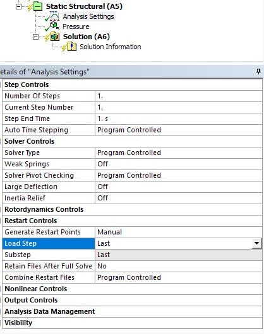Click the Step End Time value field
Viewport: 264px width, 334px height.
(179, 118)
